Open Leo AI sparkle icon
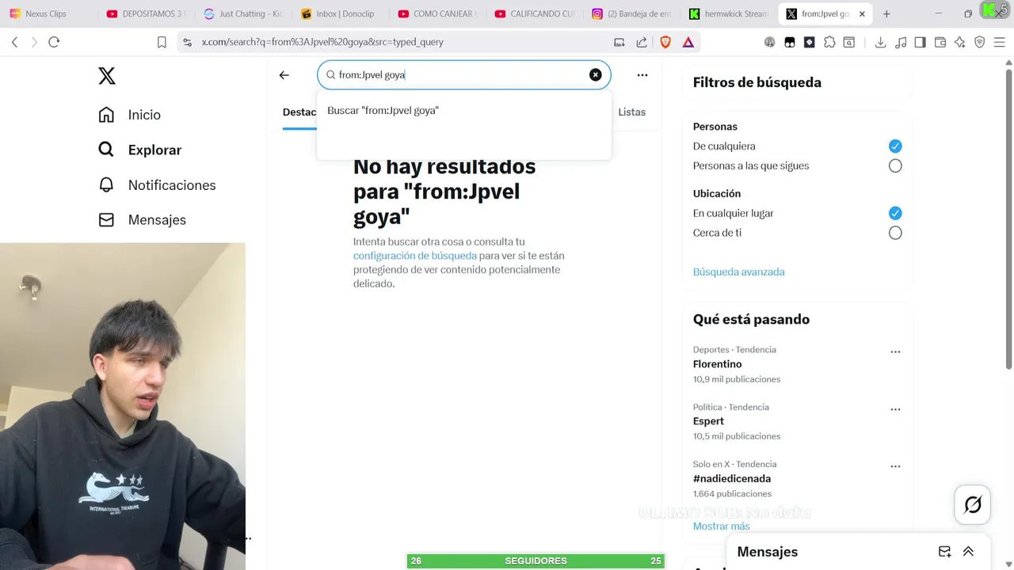 pos(960,42)
